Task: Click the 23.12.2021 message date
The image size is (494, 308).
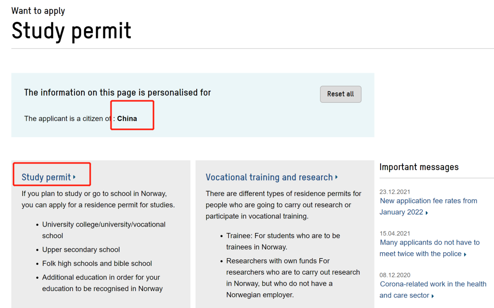Action: point(395,192)
